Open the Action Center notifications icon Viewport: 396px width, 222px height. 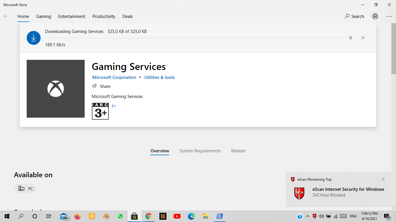point(387,217)
